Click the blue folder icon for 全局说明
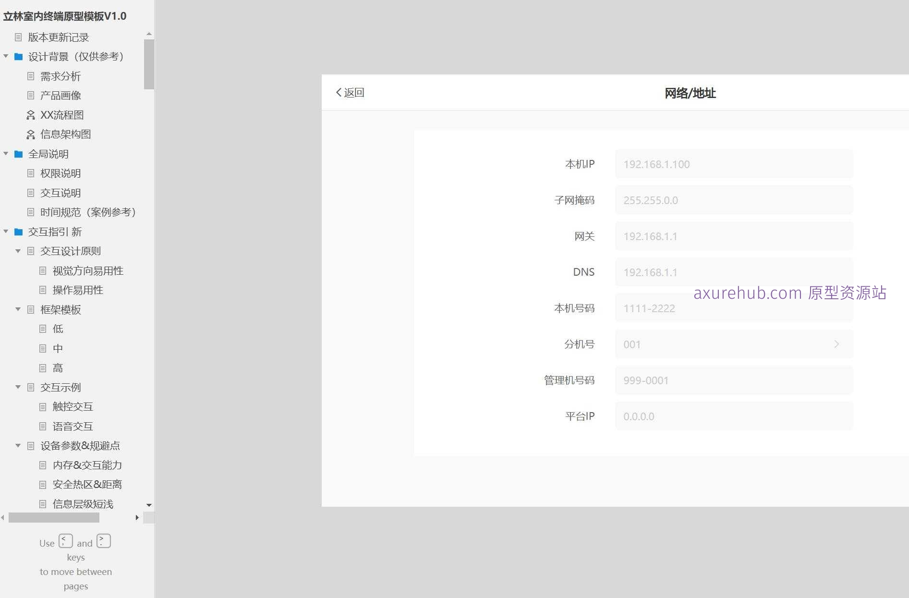The width and height of the screenshot is (909, 598). click(x=19, y=154)
